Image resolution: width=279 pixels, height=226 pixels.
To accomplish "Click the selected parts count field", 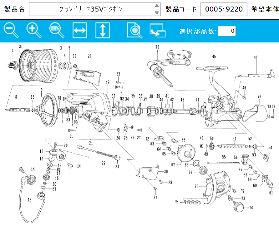I will (227, 31).
